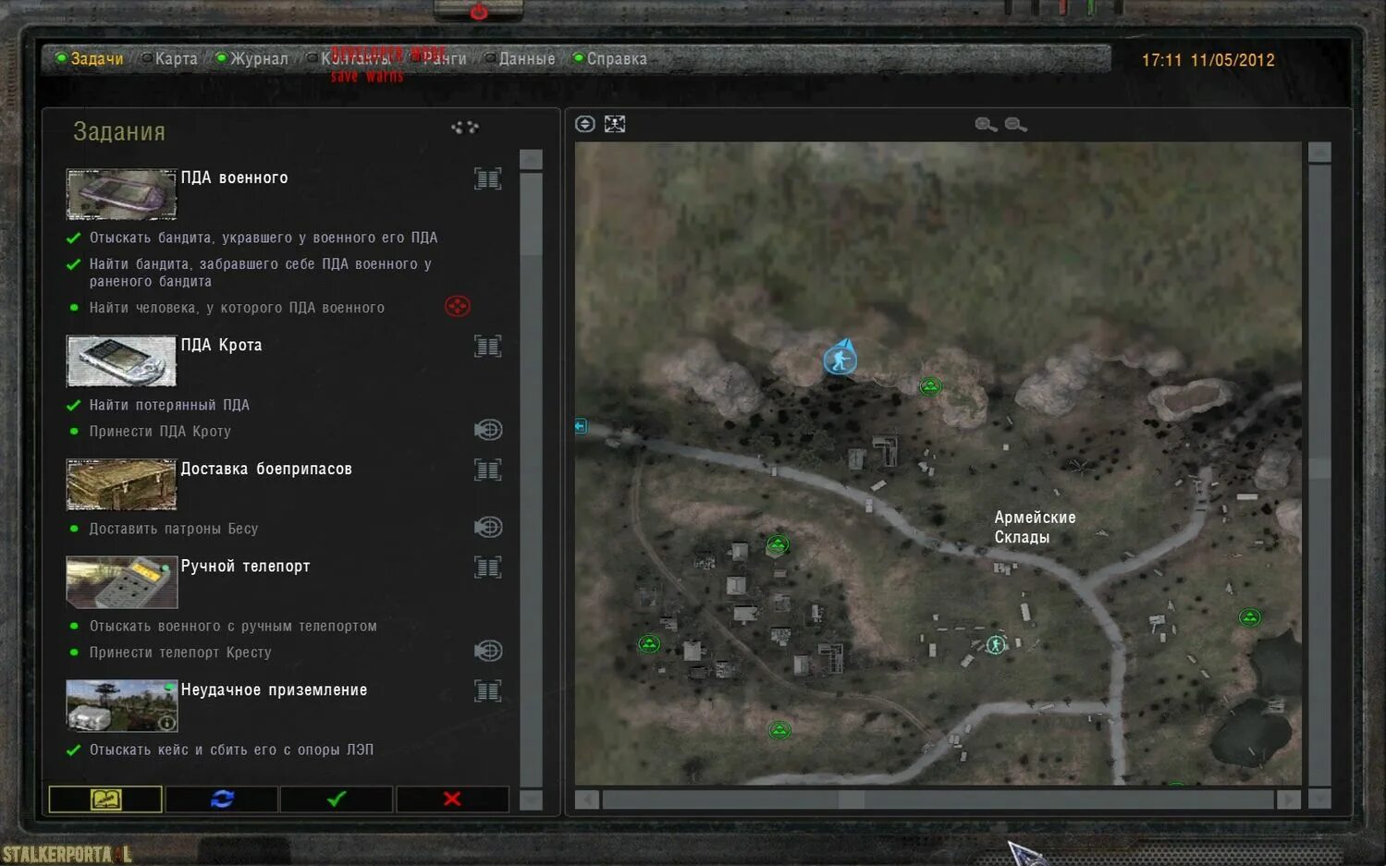Click the ПДА Крота task title
Screen dimensions: 1386x866
click(221, 345)
